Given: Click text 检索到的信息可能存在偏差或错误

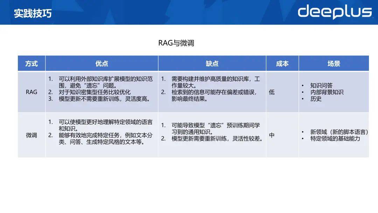Looking at the screenshot, I should tap(213, 92).
